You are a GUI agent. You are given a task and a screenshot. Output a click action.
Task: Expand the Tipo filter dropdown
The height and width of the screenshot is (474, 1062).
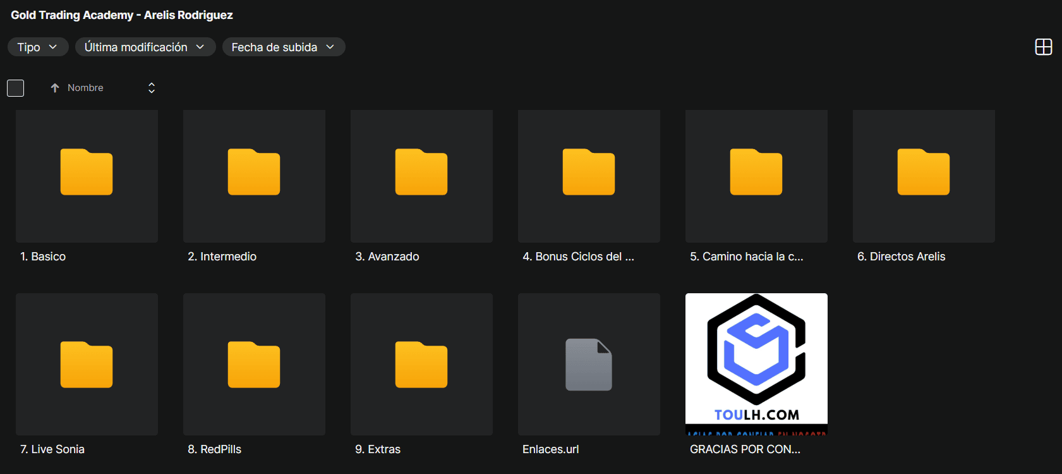pyautogui.click(x=38, y=47)
